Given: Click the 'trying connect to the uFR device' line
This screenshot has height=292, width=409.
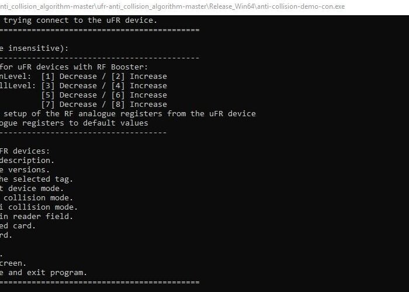Looking at the screenshot, I should [x=81, y=20].
